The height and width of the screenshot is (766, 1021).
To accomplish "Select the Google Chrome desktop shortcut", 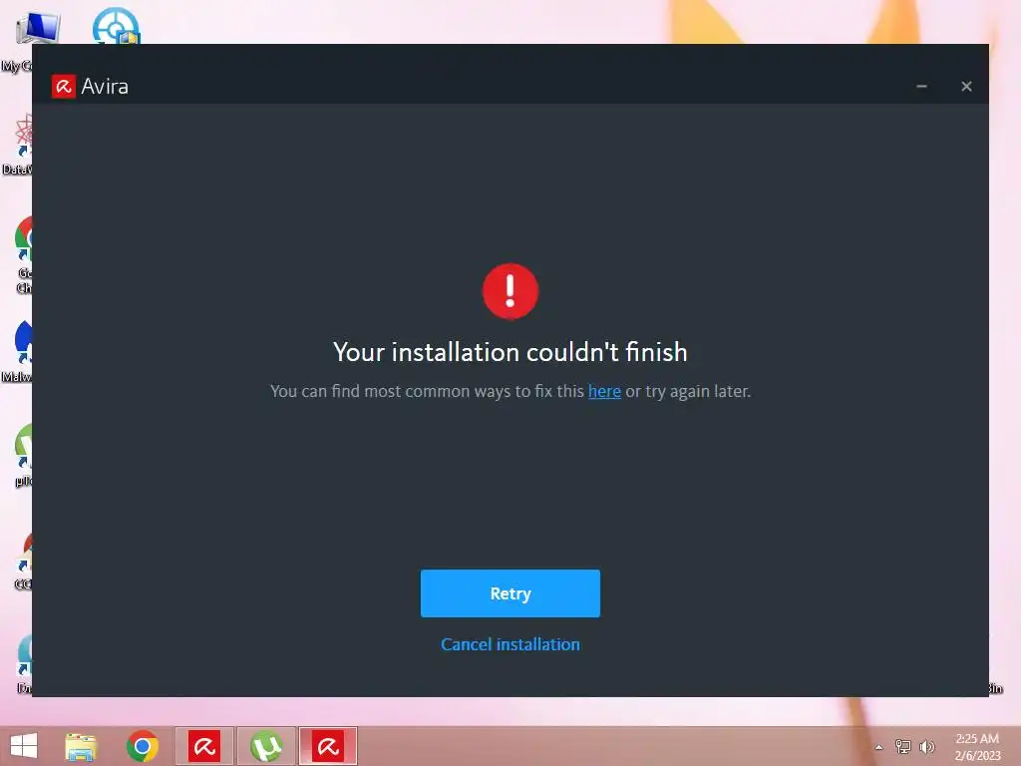I will pyautogui.click(x=24, y=255).
